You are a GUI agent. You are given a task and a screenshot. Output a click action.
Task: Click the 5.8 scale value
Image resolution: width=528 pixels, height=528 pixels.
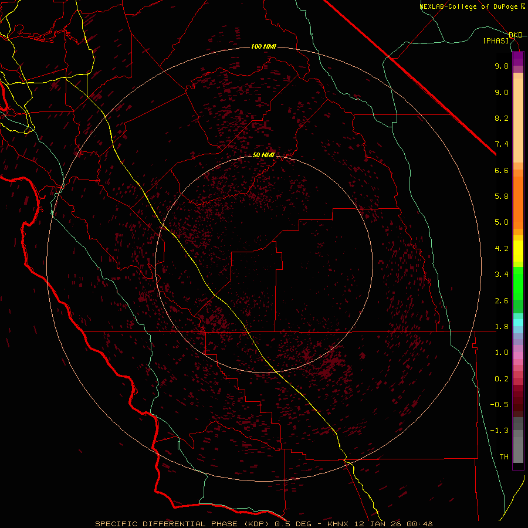click(502, 197)
